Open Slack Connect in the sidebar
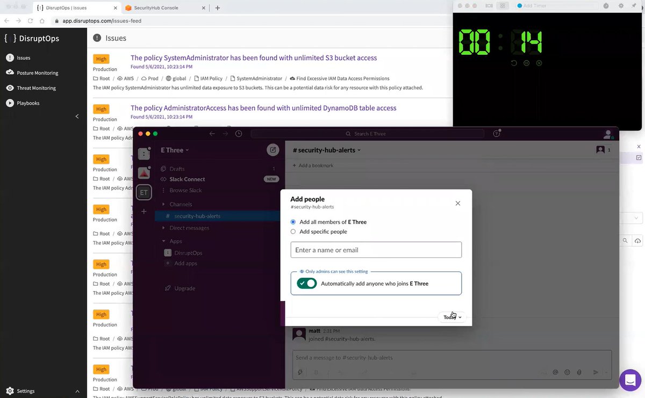Screen dimensions: 645x398 click(187, 179)
